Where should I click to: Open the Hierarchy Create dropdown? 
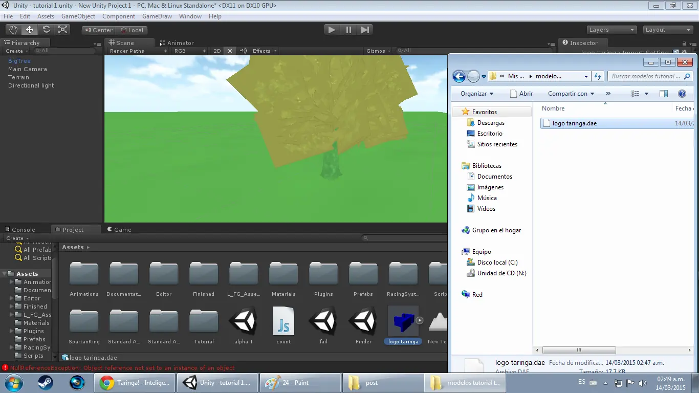(17, 51)
